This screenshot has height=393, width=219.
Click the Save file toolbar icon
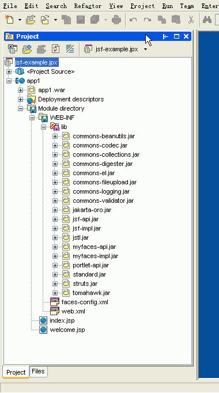tap(81, 20)
